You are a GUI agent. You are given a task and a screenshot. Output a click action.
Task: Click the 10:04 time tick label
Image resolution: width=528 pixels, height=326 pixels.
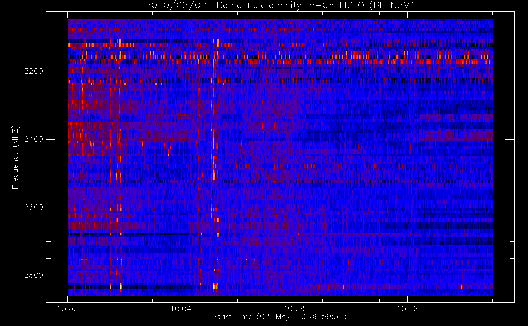coord(181,309)
